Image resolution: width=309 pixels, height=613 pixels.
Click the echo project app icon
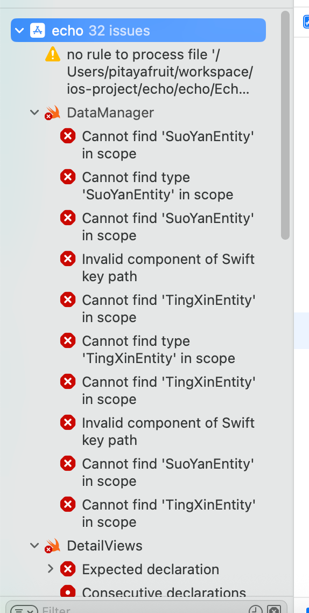tap(38, 30)
